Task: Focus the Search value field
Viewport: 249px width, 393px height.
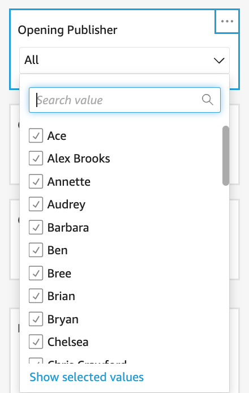Action: coord(124,100)
